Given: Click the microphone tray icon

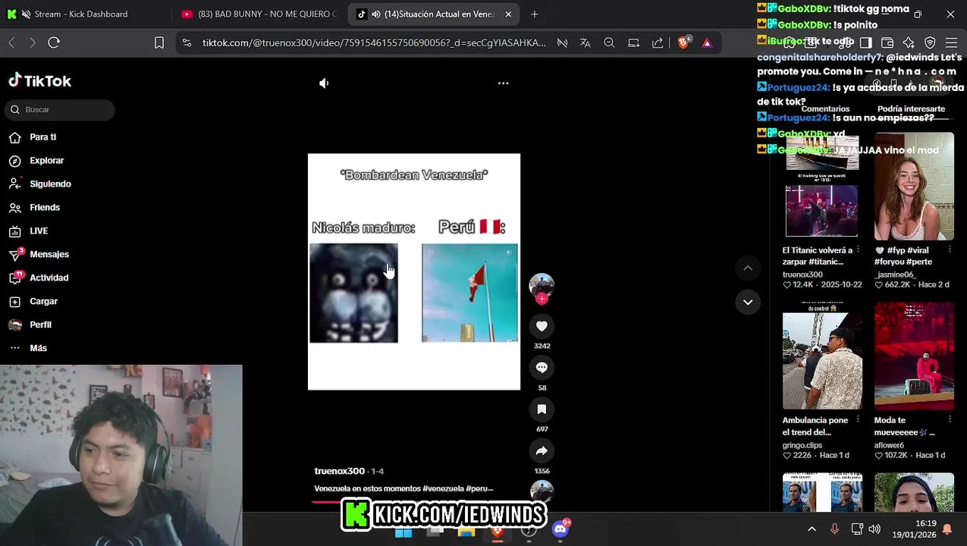Looking at the screenshot, I should tap(834, 529).
